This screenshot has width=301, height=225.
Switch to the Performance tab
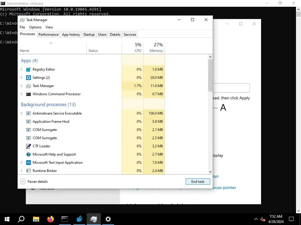tap(49, 35)
